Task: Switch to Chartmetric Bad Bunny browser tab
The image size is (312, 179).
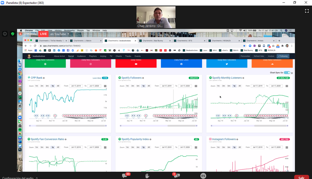Action: pos(154,41)
